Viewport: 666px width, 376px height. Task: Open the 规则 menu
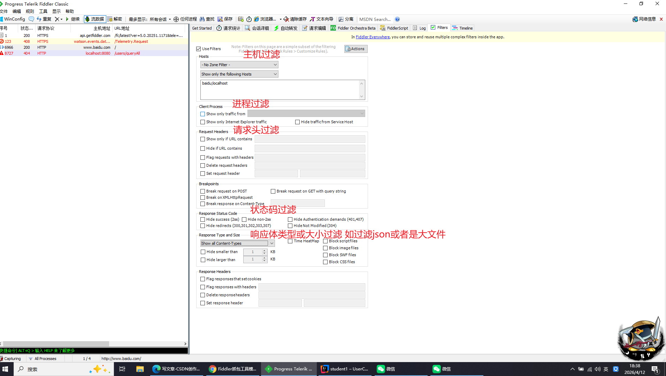pos(30,11)
